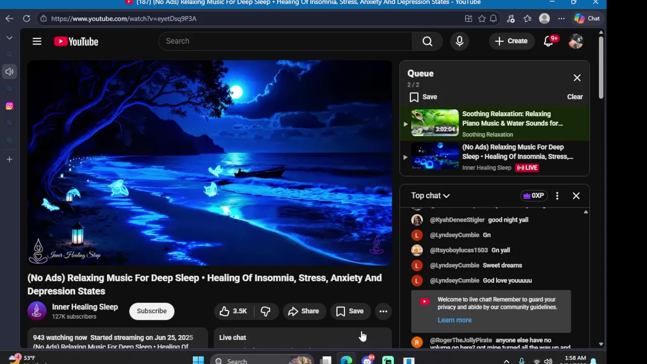
Task: Collapse vertical tabs with chevron
Action: 9,38
